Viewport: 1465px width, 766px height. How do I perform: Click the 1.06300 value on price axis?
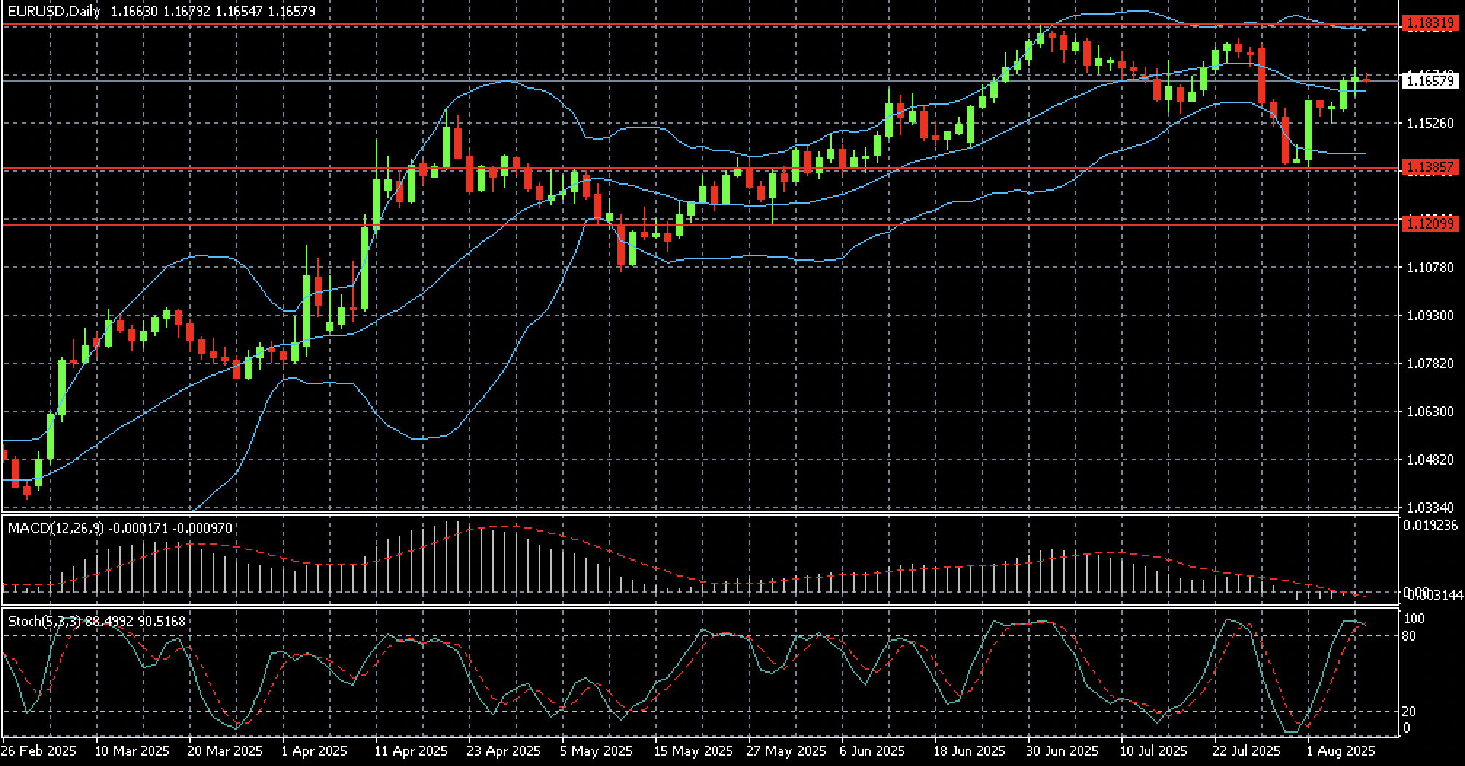click(x=1431, y=411)
